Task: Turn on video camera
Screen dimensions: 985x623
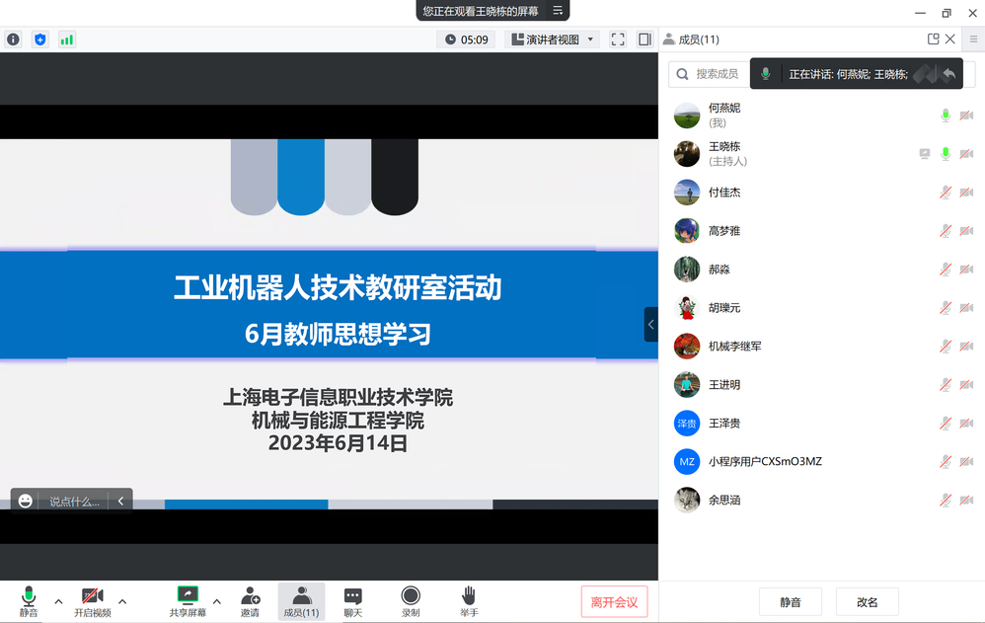Action: (92, 600)
